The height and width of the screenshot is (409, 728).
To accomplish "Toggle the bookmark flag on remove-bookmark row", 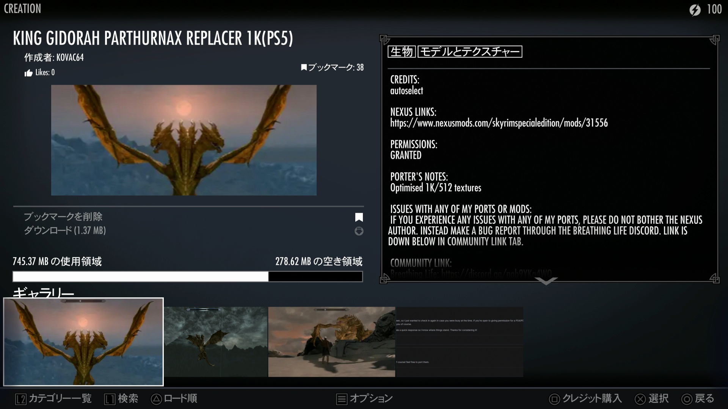I will coord(359,217).
